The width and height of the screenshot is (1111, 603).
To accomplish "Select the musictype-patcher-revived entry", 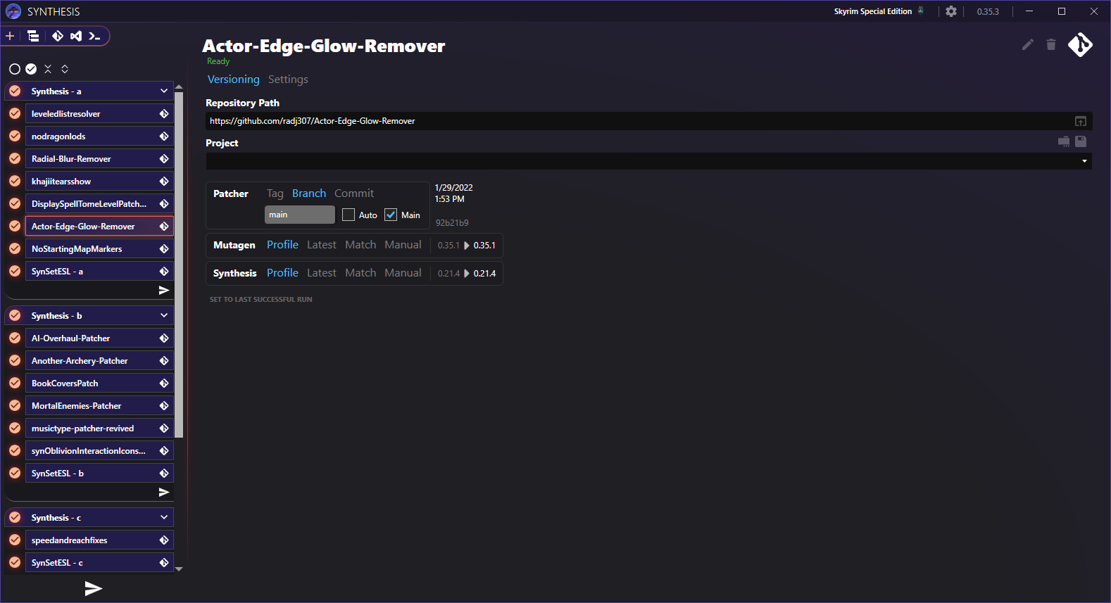I will pyautogui.click(x=99, y=429).
